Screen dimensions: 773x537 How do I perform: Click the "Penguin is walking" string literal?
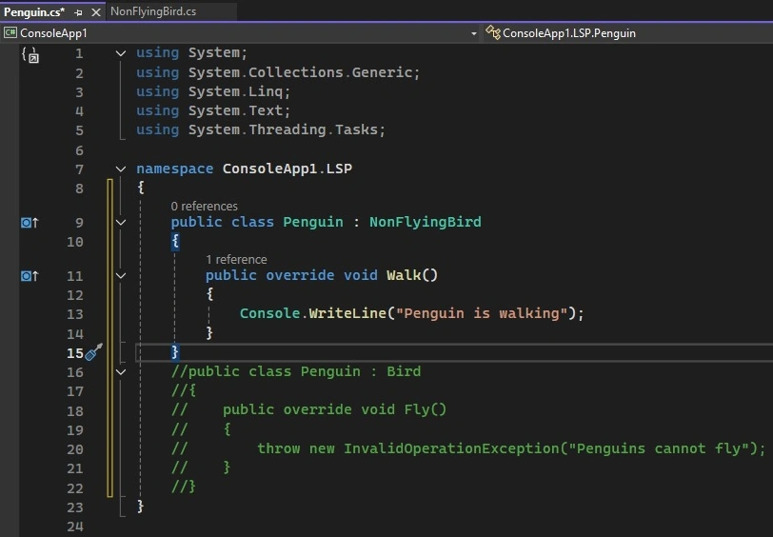coord(482,313)
